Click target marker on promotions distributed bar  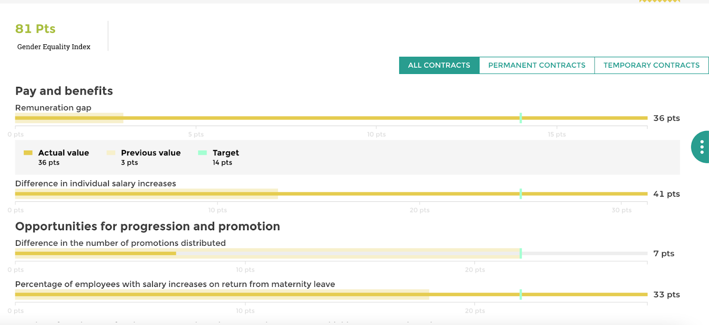pyautogui.click(x=521, y=253)
